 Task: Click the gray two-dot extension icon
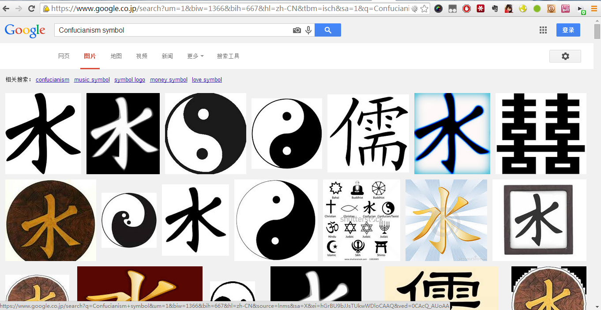pyautogui.click(x=452, y=8)
